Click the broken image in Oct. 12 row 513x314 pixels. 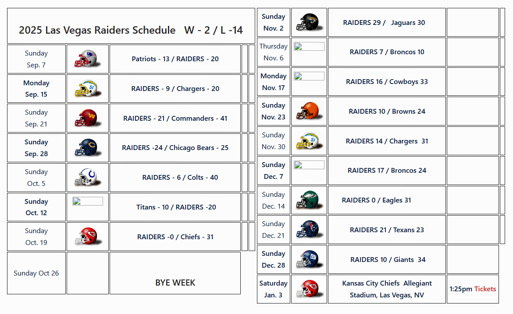pos(88,201)
